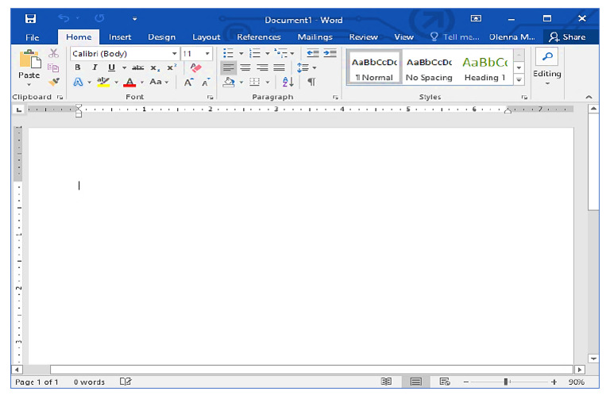Image resolution: width=610 pixels, height=399 pixels.
Task: Toggle Bold formatting
Action: click(78, 67)
